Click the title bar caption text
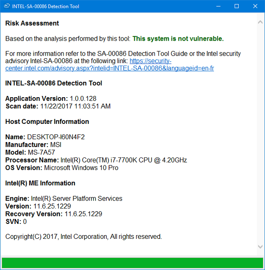Viewport: 265px width, 270px height. [45, 6]
